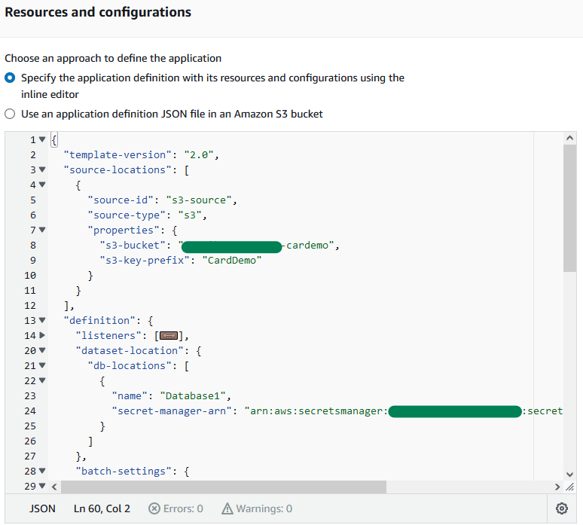Collapse the definition block at line 13
This screenshot has height=525, width=583.
(42, 320)
